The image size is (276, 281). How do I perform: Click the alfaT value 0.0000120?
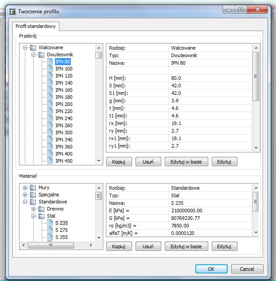(x=183, y=233)
